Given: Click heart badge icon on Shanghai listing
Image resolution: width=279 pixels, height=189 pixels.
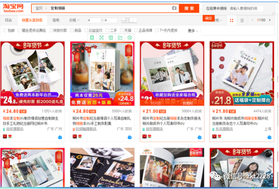Looking at the screenshot, I should (x=219, y=137).
